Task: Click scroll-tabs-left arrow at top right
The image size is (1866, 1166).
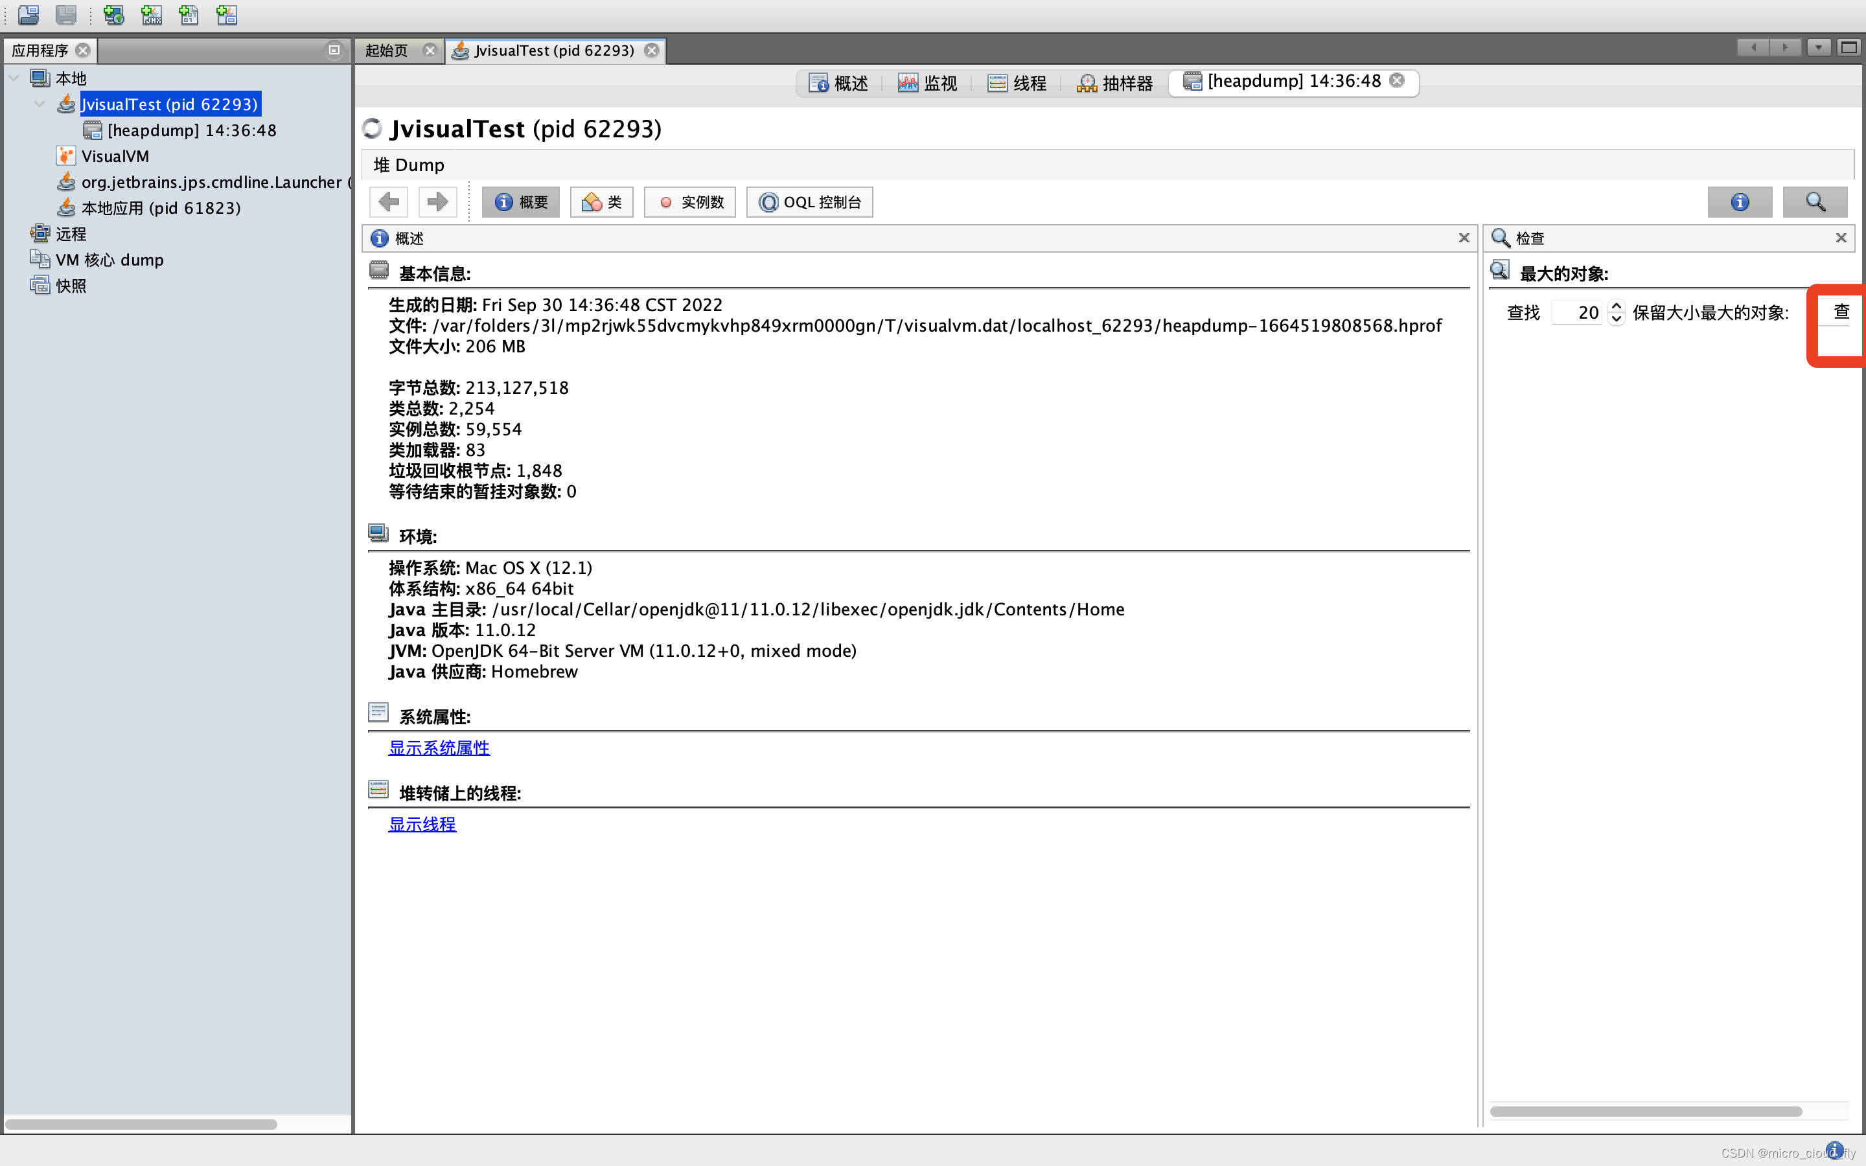Action: (x=1753, y=48)
